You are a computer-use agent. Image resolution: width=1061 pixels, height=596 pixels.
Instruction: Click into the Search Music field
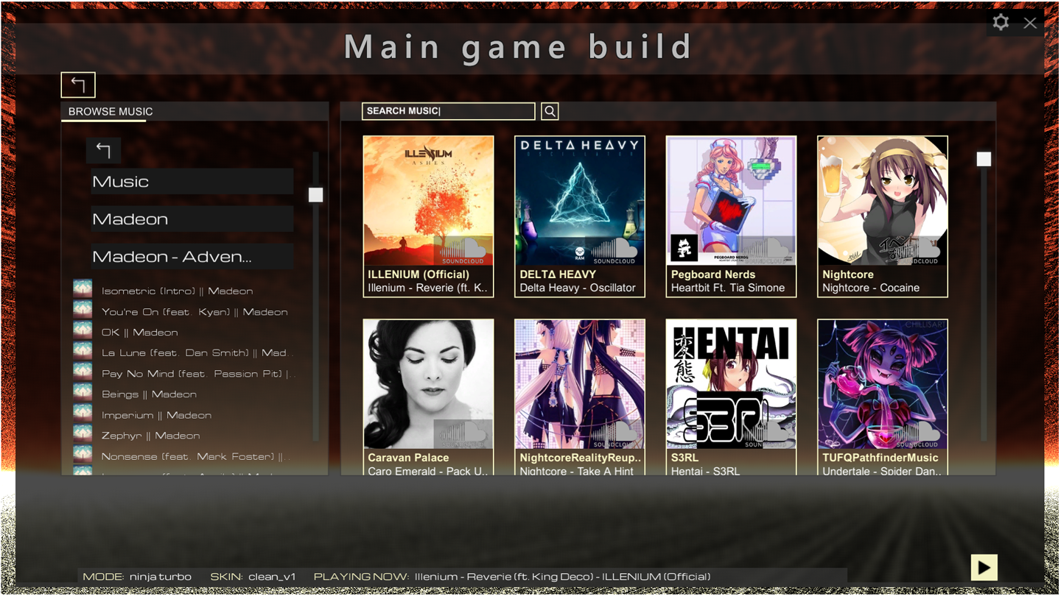pyautogui.click(x=448, y=111)
